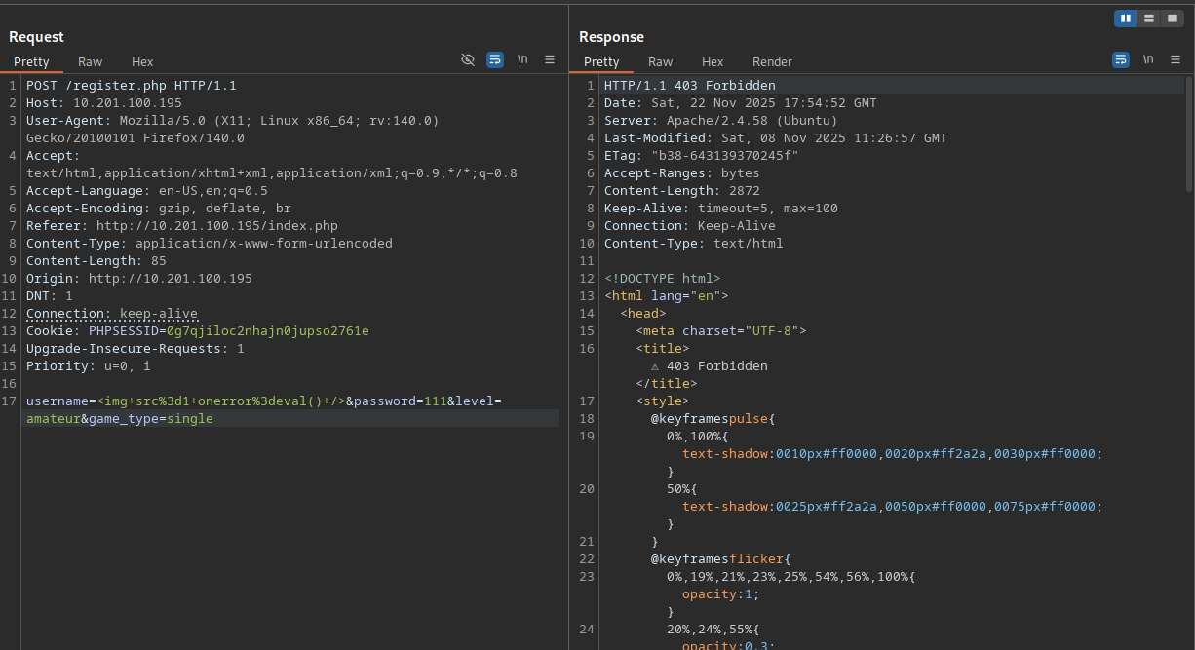The width and height of the screenshot is (1195, 650).
Task: Open the Response Render tab
Action: [x=772, y=61]
